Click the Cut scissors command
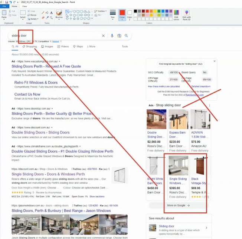The image size is (242, 239). click(12, 11)
